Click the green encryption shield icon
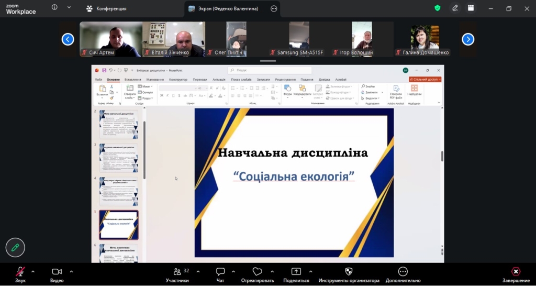 tap(438, 8)
